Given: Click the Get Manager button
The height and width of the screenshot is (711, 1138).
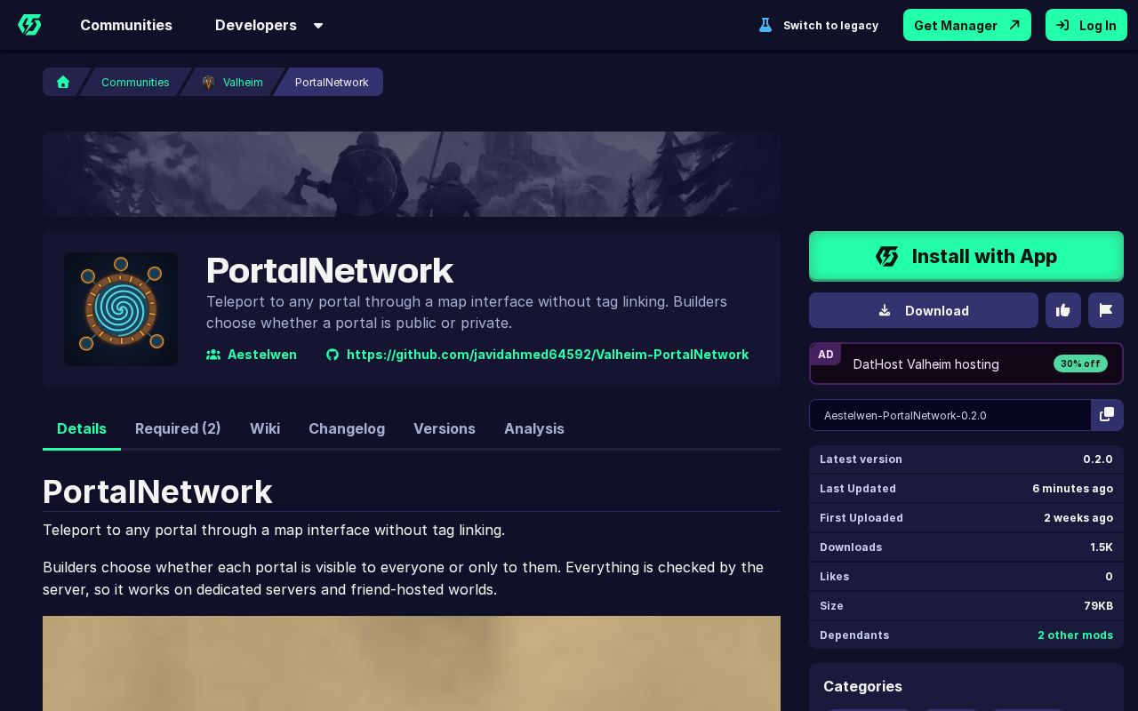Looking at the screenshot, I should pyautogui.click(x=967, y=25).
